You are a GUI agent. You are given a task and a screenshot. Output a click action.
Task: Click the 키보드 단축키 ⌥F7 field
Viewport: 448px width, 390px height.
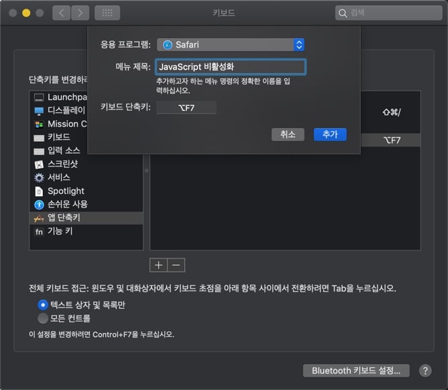pos(186,108)
